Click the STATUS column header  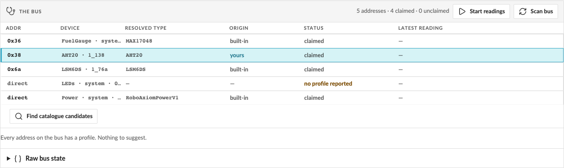(x=314, y=28)
